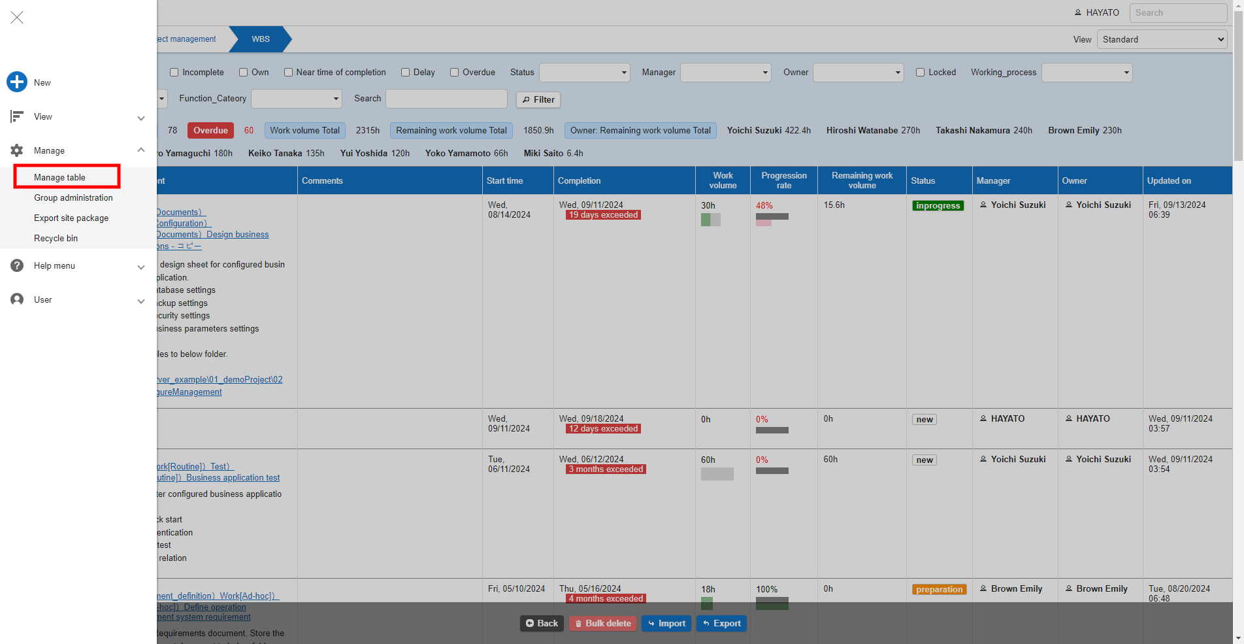Close the side menu with X icon
The width and height of the screenshot is (1244, 644).
coord(17,18)
